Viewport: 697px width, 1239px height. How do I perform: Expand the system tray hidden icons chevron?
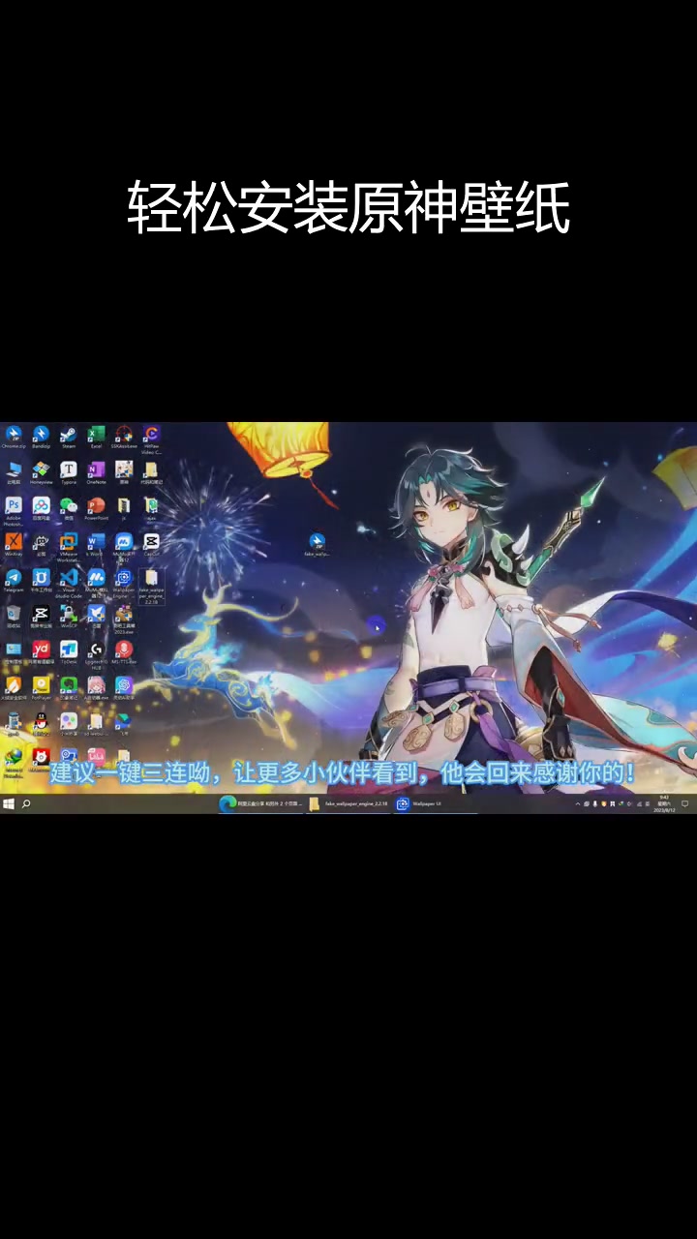tap(578, 804)
